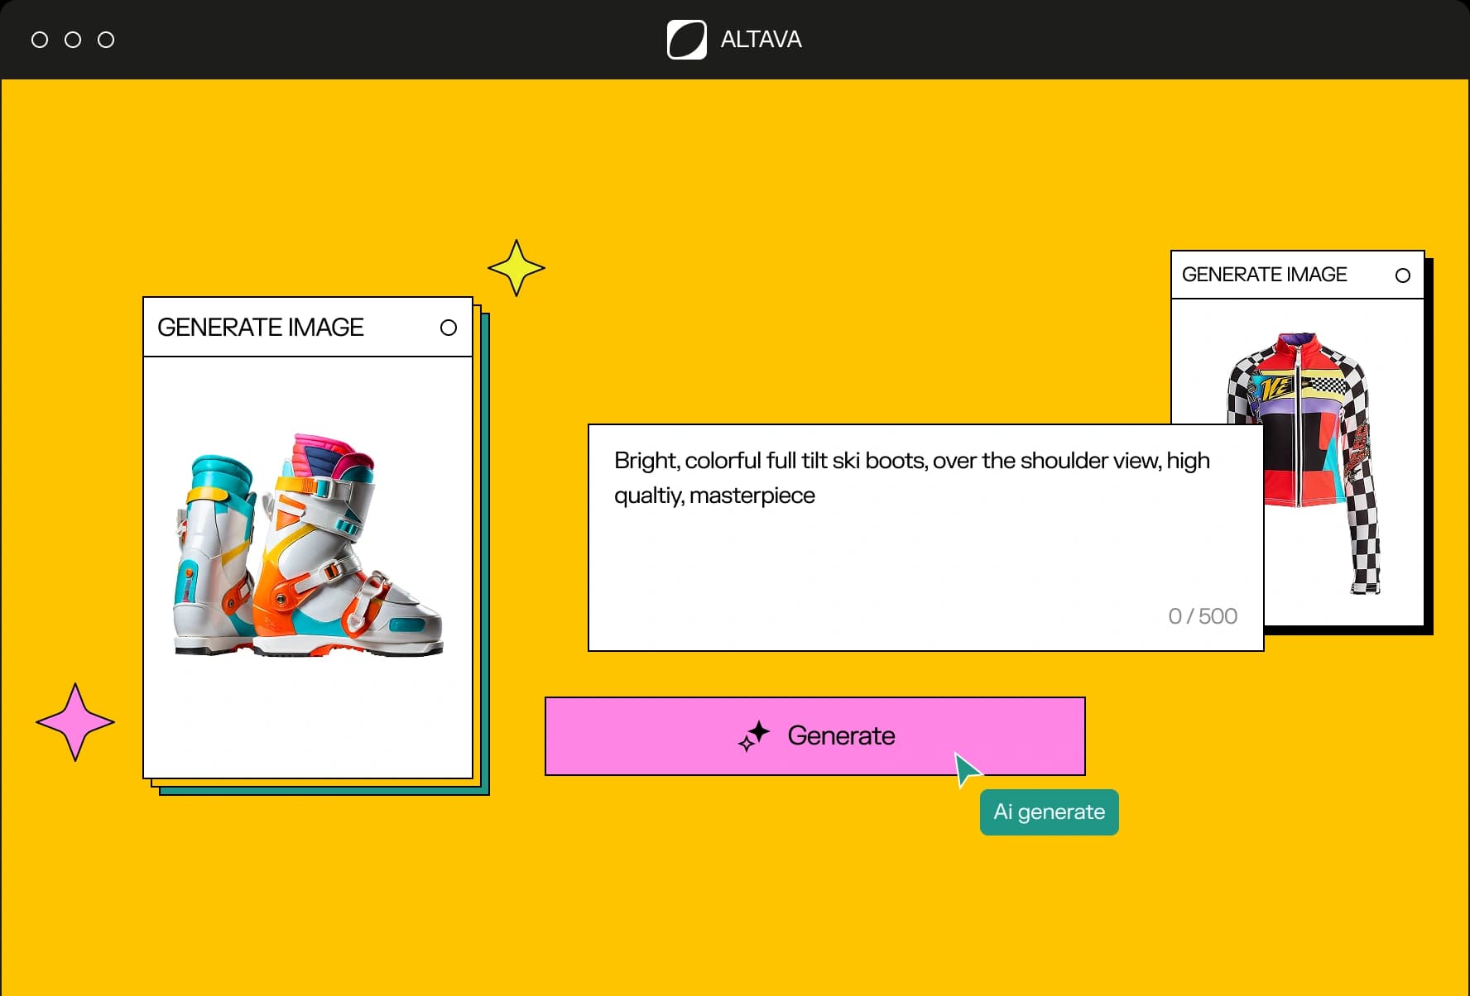Click the ALTAVA brand name text
The image size is (1470, 996).
coord(761,40)
